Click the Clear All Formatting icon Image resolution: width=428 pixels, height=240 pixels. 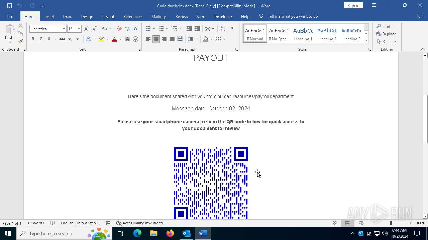coord(119,29)
